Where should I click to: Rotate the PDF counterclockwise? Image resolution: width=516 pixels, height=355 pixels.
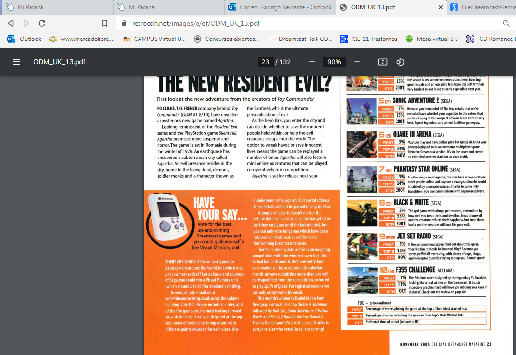coord(400,62)
